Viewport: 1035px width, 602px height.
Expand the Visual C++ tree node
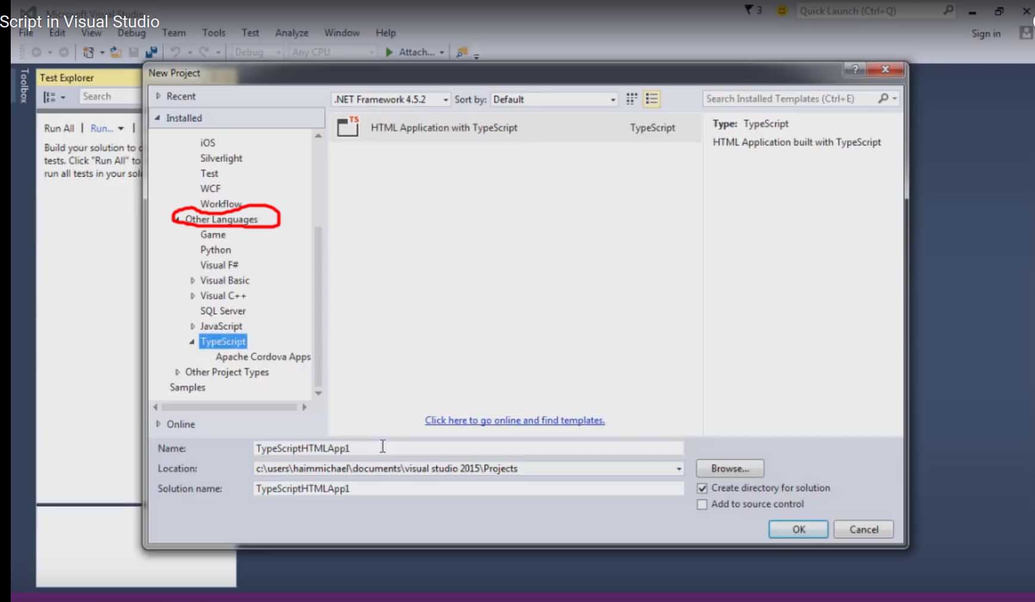point(192,296)
